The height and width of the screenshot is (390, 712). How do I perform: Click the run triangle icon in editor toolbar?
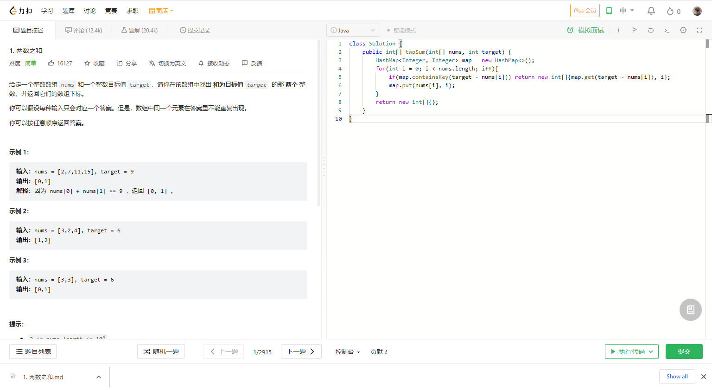[x=634, y=30]
